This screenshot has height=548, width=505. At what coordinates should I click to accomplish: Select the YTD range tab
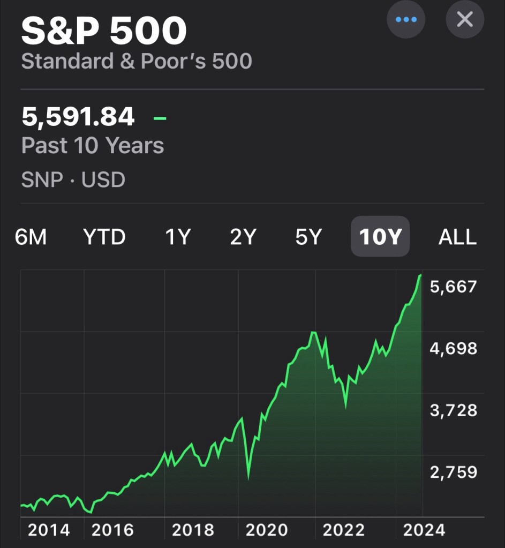(x=104, y=237)
